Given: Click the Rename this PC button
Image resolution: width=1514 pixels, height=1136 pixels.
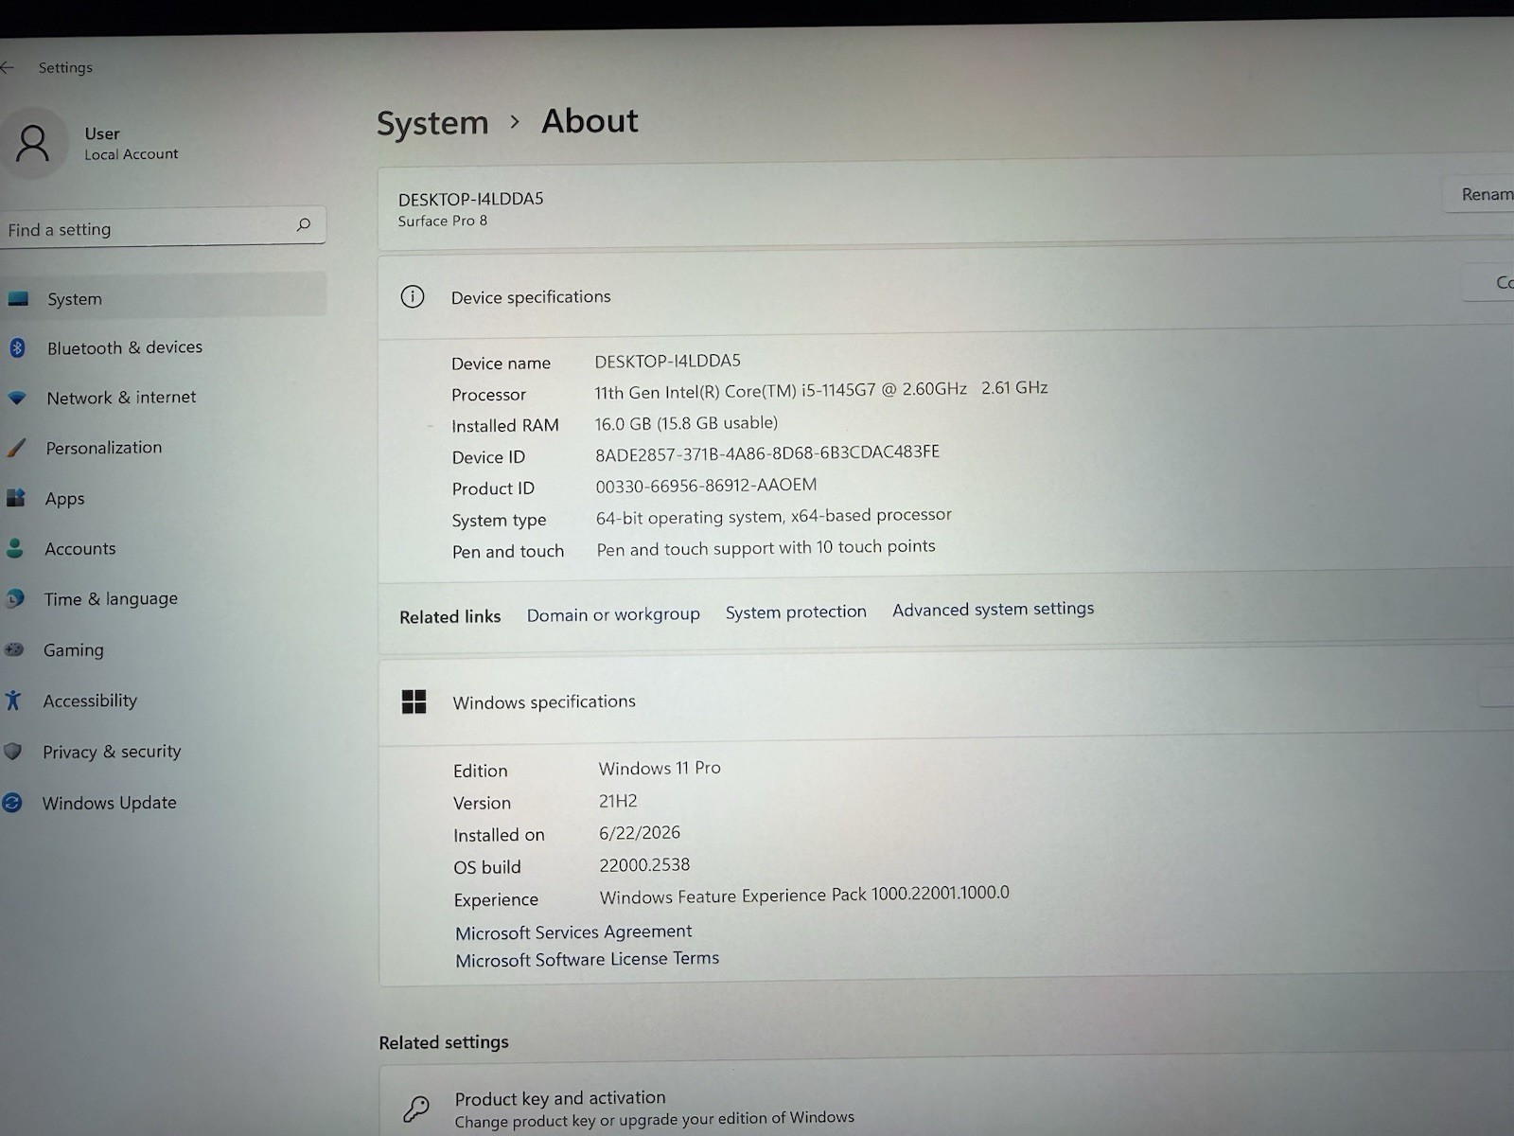Looking at the screenshot, I should (x=1478, y=194).
